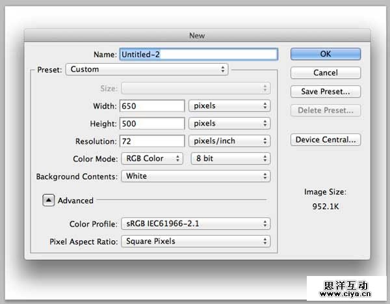Image resolution: width=390 pixels, height=304 pixels.
Task: Choose a Color Mode from dropdown
Action: [x=152, y=158]
